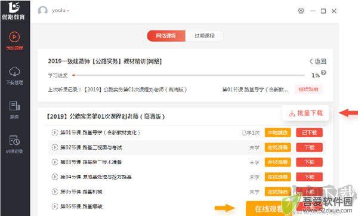Click the play icon of 第05节课
The image size is (358, 216).
point(55,192)
